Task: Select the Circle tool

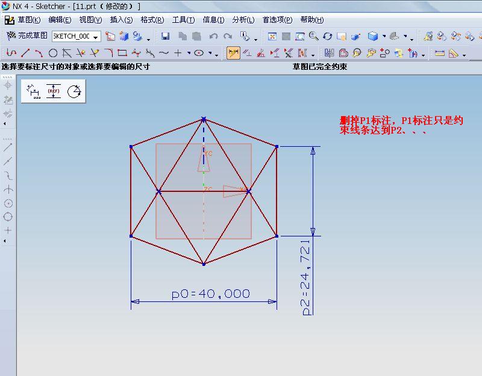Action: (53, 53)
